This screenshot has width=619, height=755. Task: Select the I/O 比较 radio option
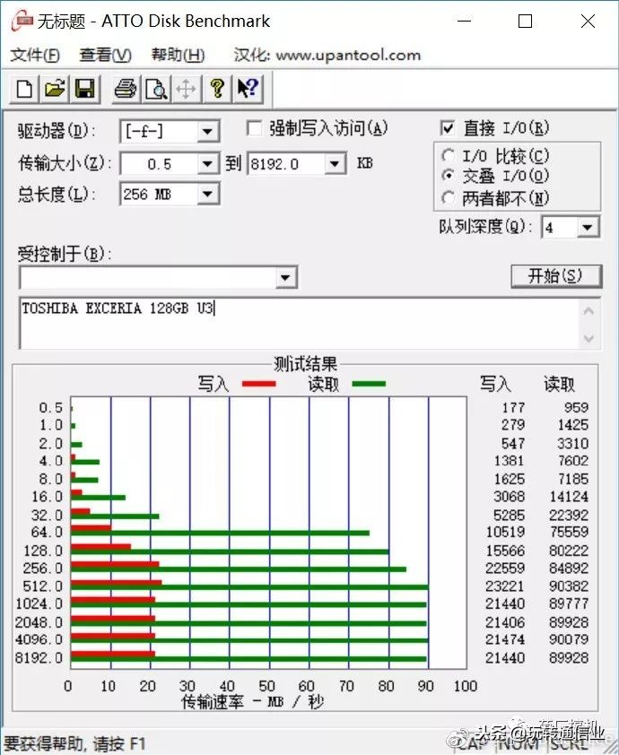coord(448,155)
